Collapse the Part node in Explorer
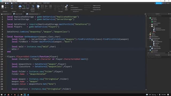171x96 pixels. click(150, 26)
